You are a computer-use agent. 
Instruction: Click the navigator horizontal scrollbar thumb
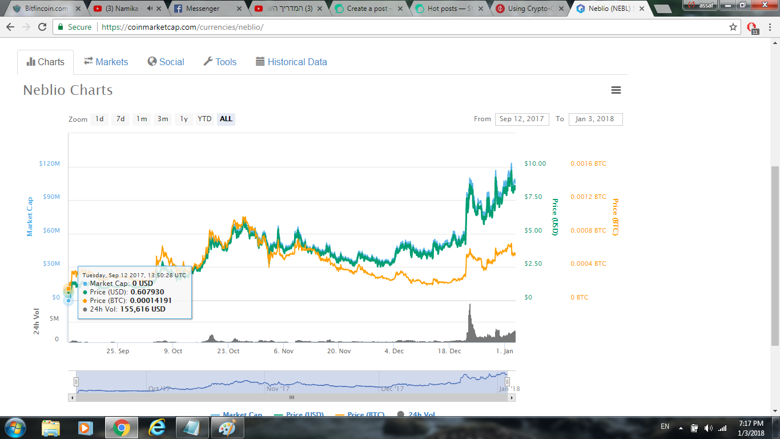[x=291, y=397]
